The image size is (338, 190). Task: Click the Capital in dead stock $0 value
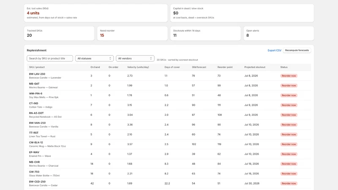[x=176, y=13]
